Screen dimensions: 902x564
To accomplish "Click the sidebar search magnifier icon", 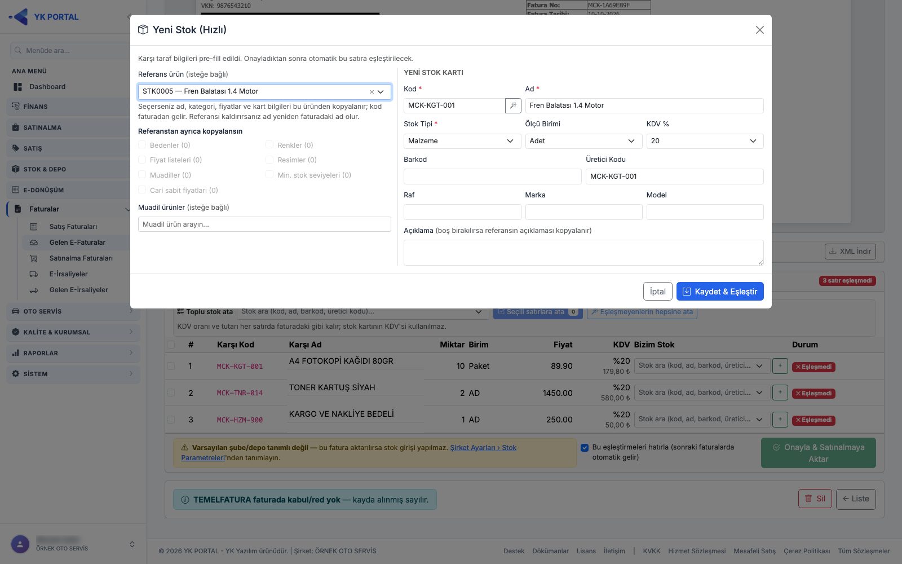I will coord(18,50).
